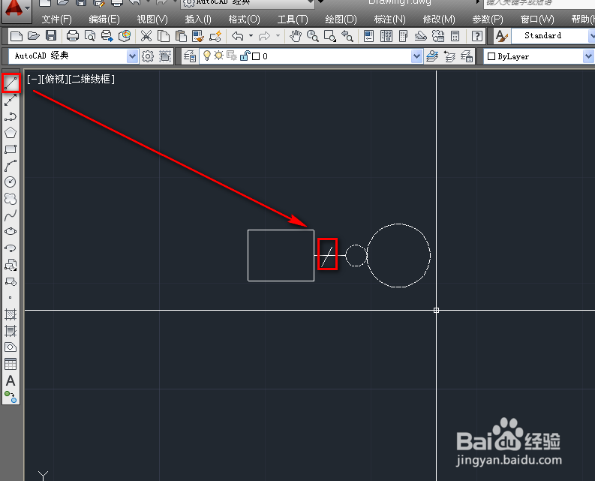
Task: Open Workspace Settings gear icon
Action: point(148,56)
